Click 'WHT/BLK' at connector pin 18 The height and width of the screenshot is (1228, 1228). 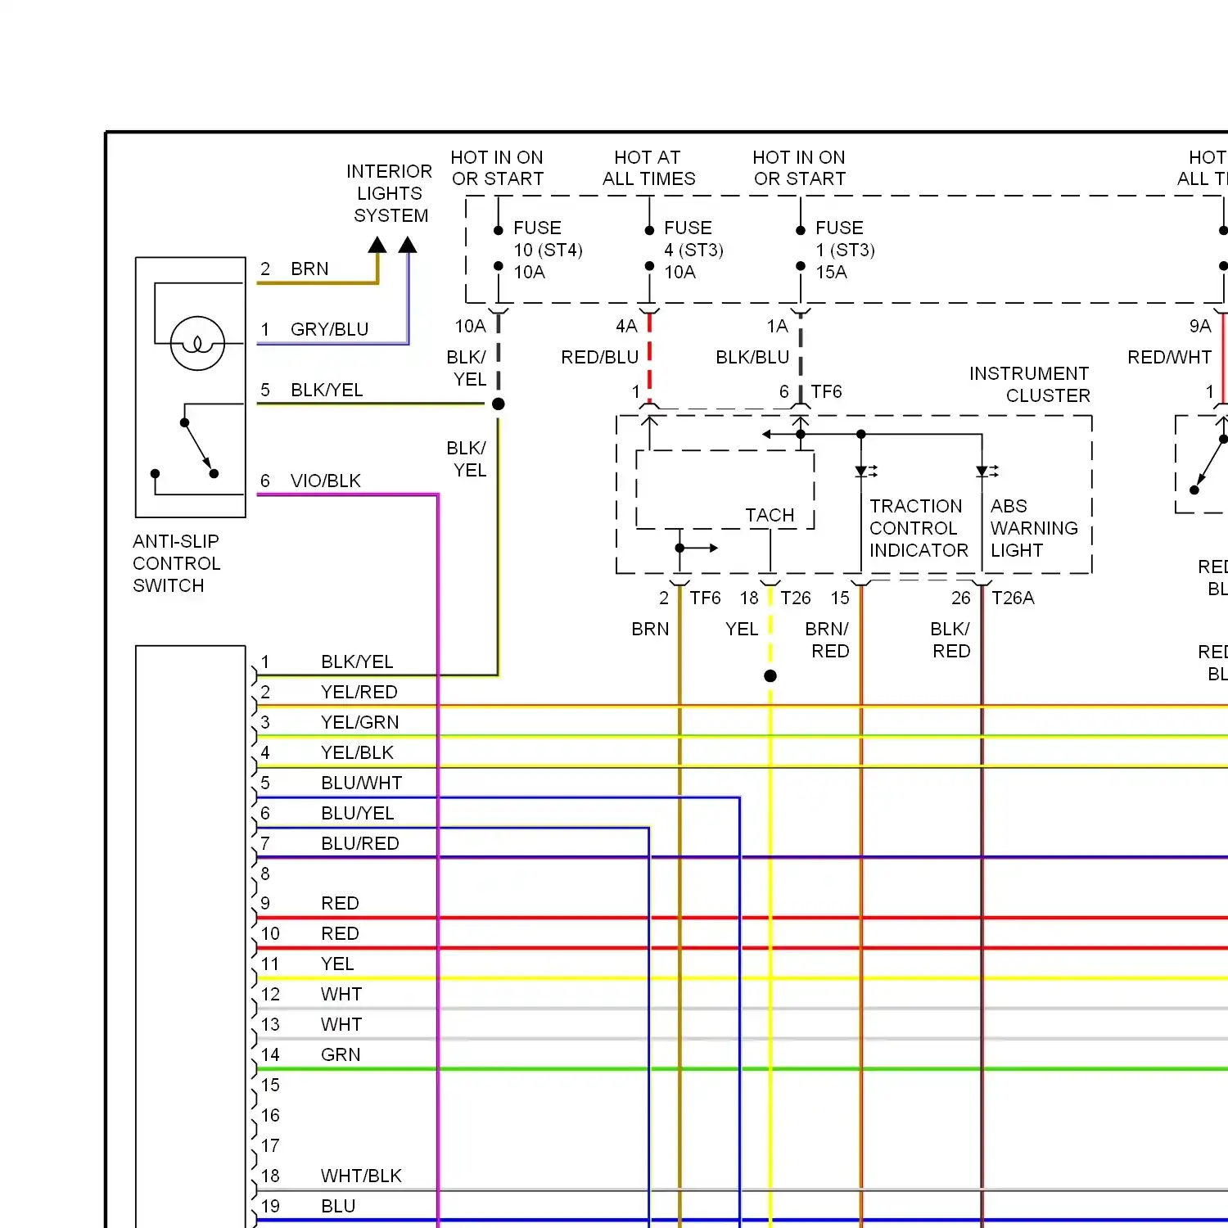(x=361, y=1176)
